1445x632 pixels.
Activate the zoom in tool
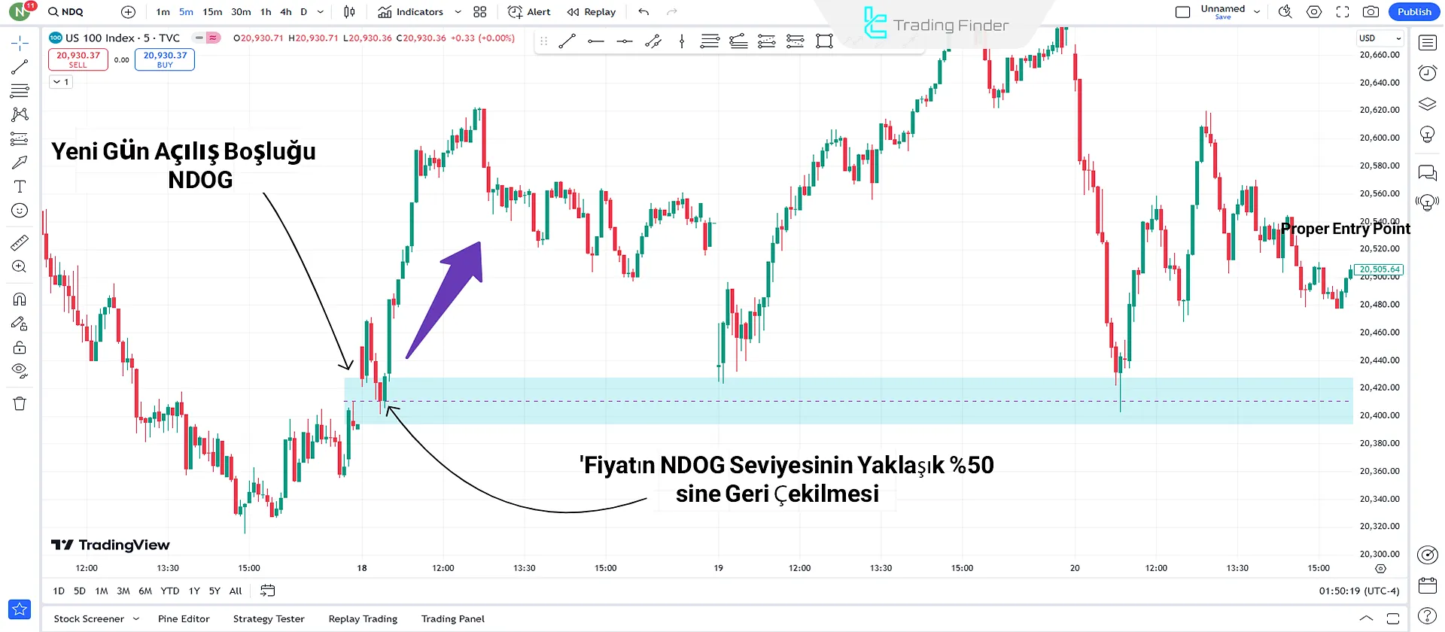point(20,266)
